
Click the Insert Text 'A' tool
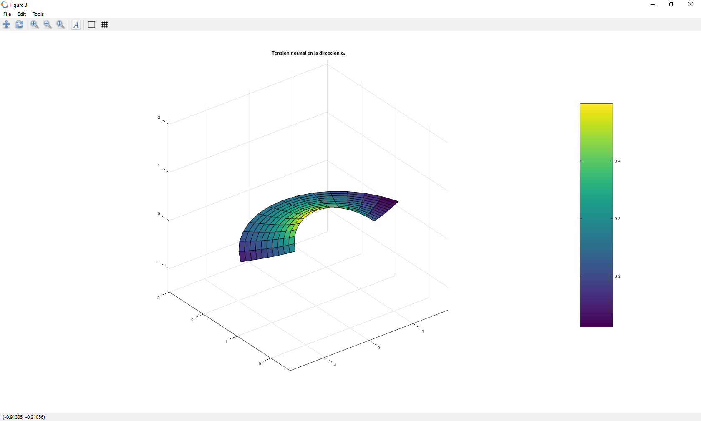(76, 25)
